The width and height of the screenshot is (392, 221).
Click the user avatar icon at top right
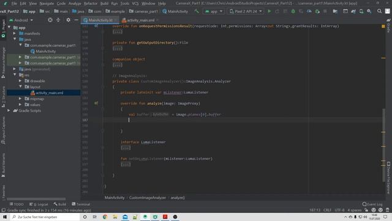[388, 11]
